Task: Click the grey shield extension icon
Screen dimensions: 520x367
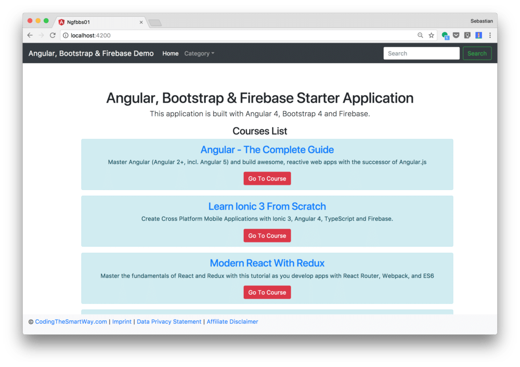Action: [x=467, y=35]
